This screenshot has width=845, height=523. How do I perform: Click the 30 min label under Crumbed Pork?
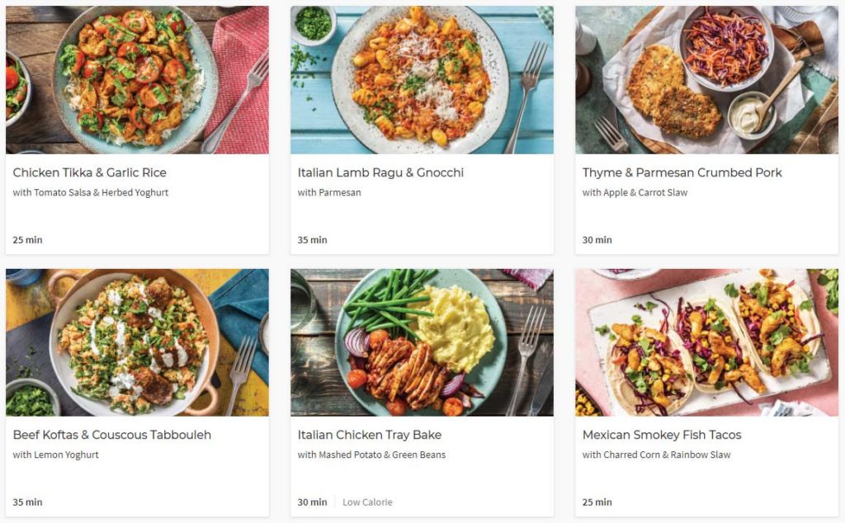[596, 240]
